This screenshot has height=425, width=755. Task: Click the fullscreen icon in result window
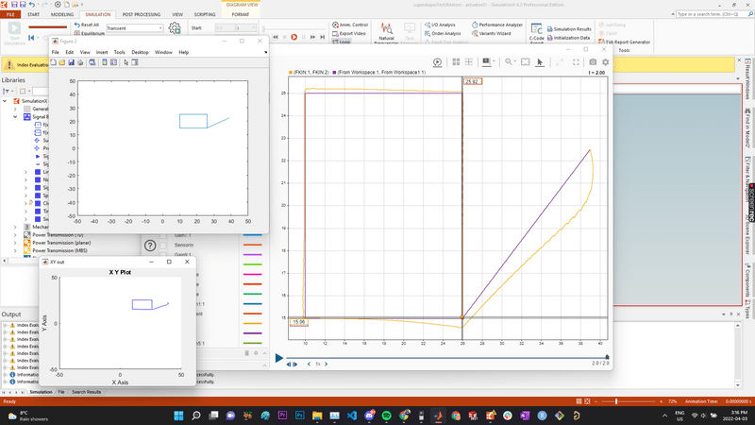point(576,61)
